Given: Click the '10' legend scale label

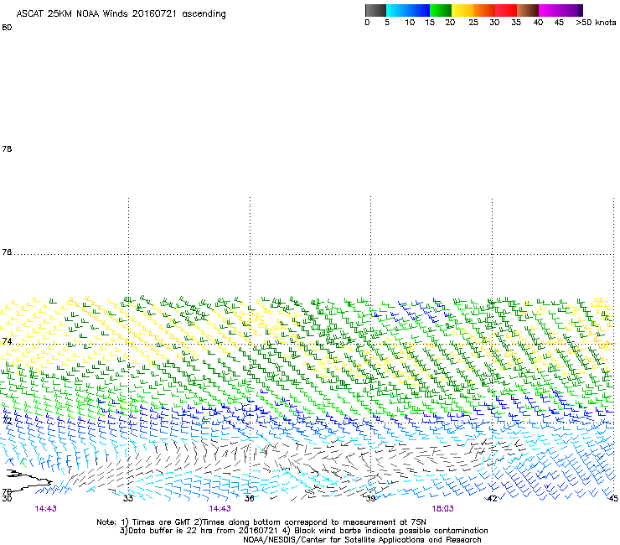Looking at the screenshot, I should [x=410, y=23].
